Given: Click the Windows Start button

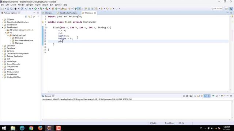Looking at the screenshot, I should pyautogui.click(x=4, y=128).
